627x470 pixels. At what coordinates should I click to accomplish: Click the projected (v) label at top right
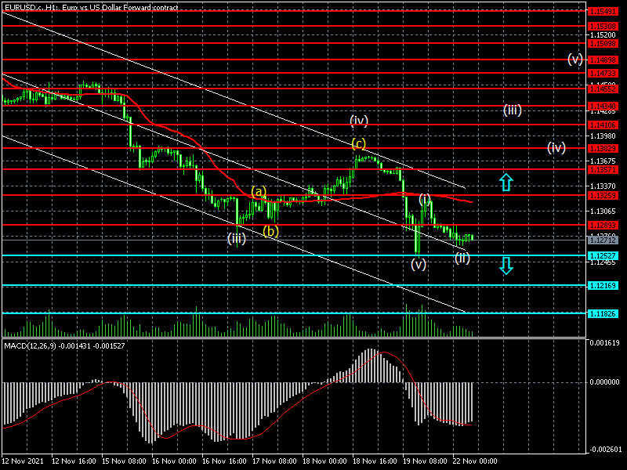click(575, 60)
